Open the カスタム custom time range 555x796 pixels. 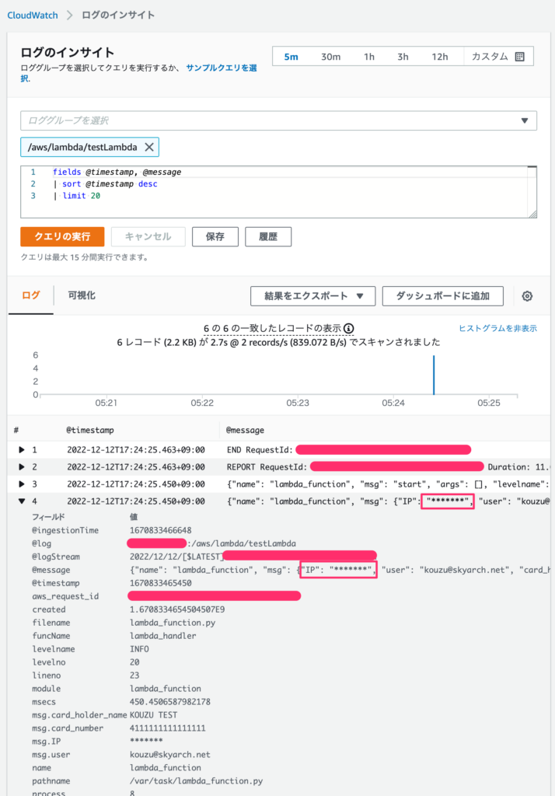(x=498, y=56)
